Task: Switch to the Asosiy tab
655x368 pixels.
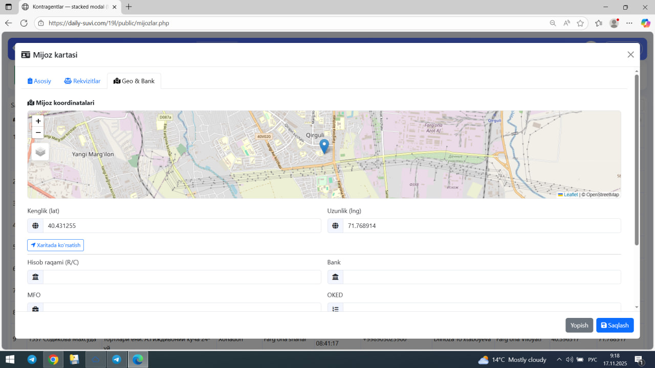Action: click(39, 81)
